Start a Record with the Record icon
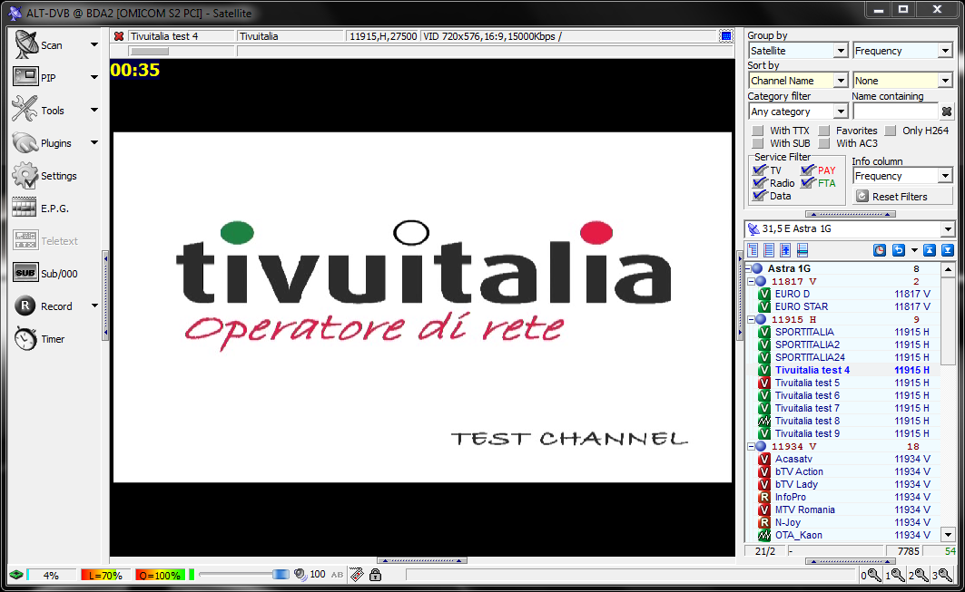This screenshot has height=592, width=965. pyautogui.click(x=23, y=306)
